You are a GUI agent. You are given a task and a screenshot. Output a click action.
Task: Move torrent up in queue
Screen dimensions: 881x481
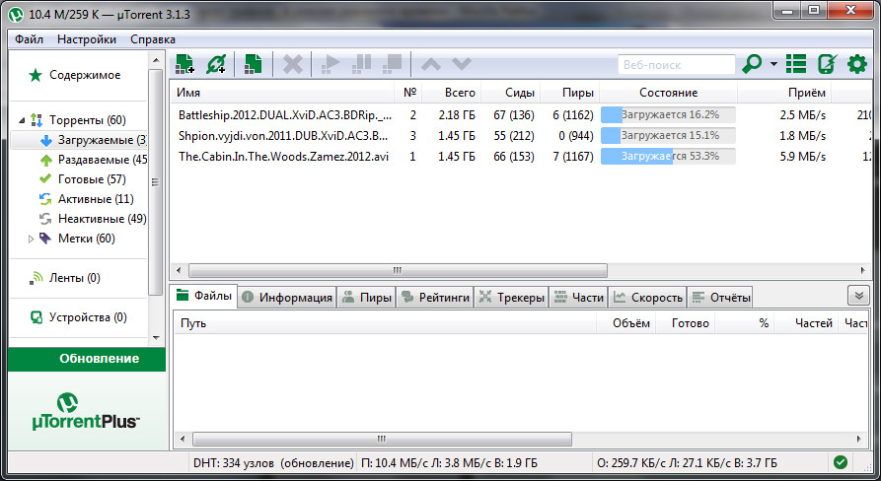(x=431, y=64)
